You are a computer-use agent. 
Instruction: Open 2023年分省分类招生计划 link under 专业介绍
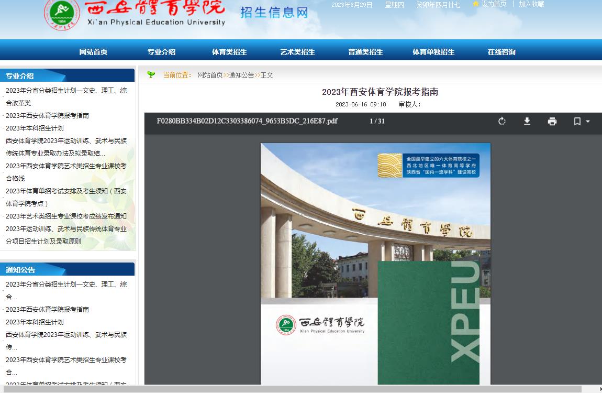click(66, 96)
